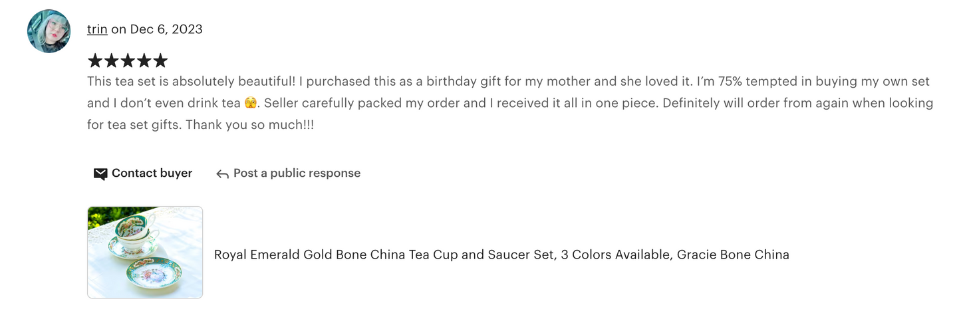Viewport: 961px width, 335px height.
Task: Click the first star in the rating
Action: (95, 61)
